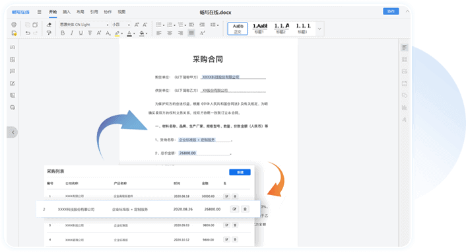
Task: Click the copy icon in toolbar
Action: [x=27, y=24]
